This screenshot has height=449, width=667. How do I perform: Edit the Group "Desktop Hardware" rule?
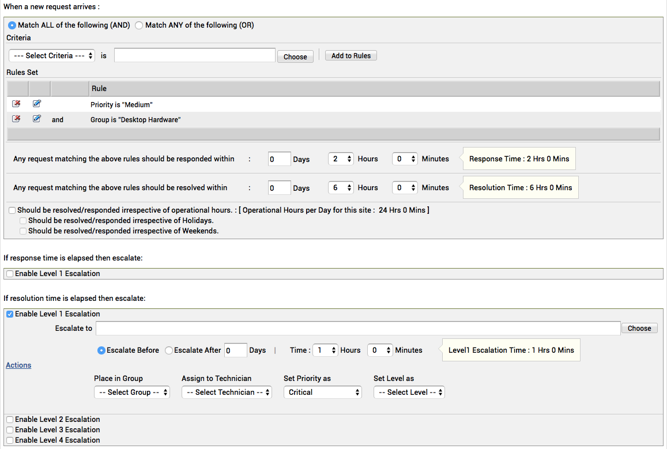point(37,119)
